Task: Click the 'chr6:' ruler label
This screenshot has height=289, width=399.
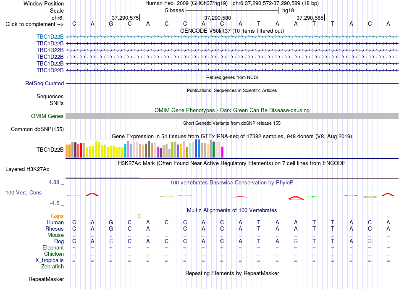Action: click(x=58, y=18)
